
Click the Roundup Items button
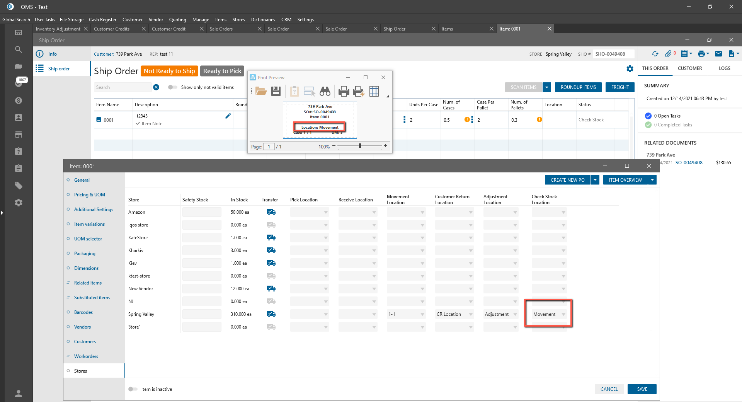tap(578, 87)
